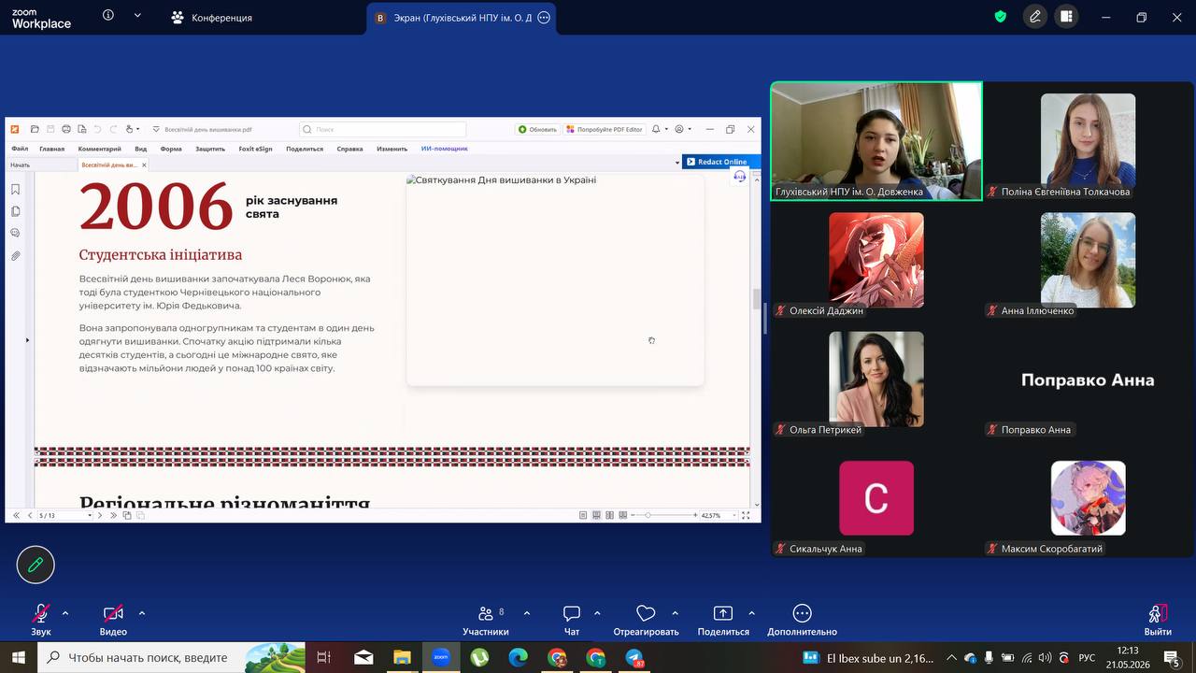
Task: Start sharing with the Поделиться icon
Action: click(x=723, y=621)
